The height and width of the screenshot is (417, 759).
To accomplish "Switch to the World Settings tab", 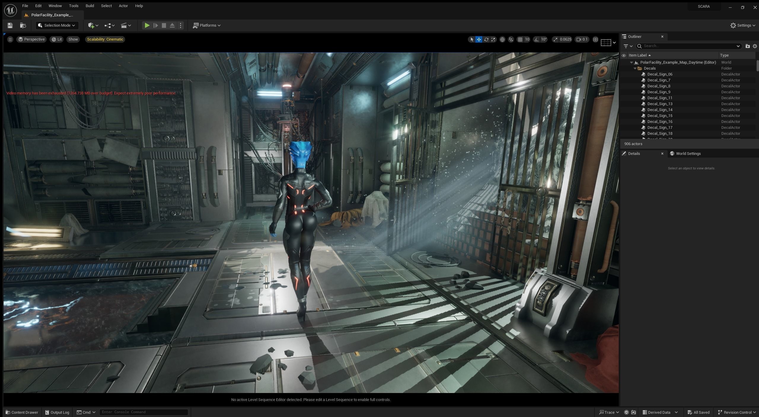I will click(x=688, y=153).
